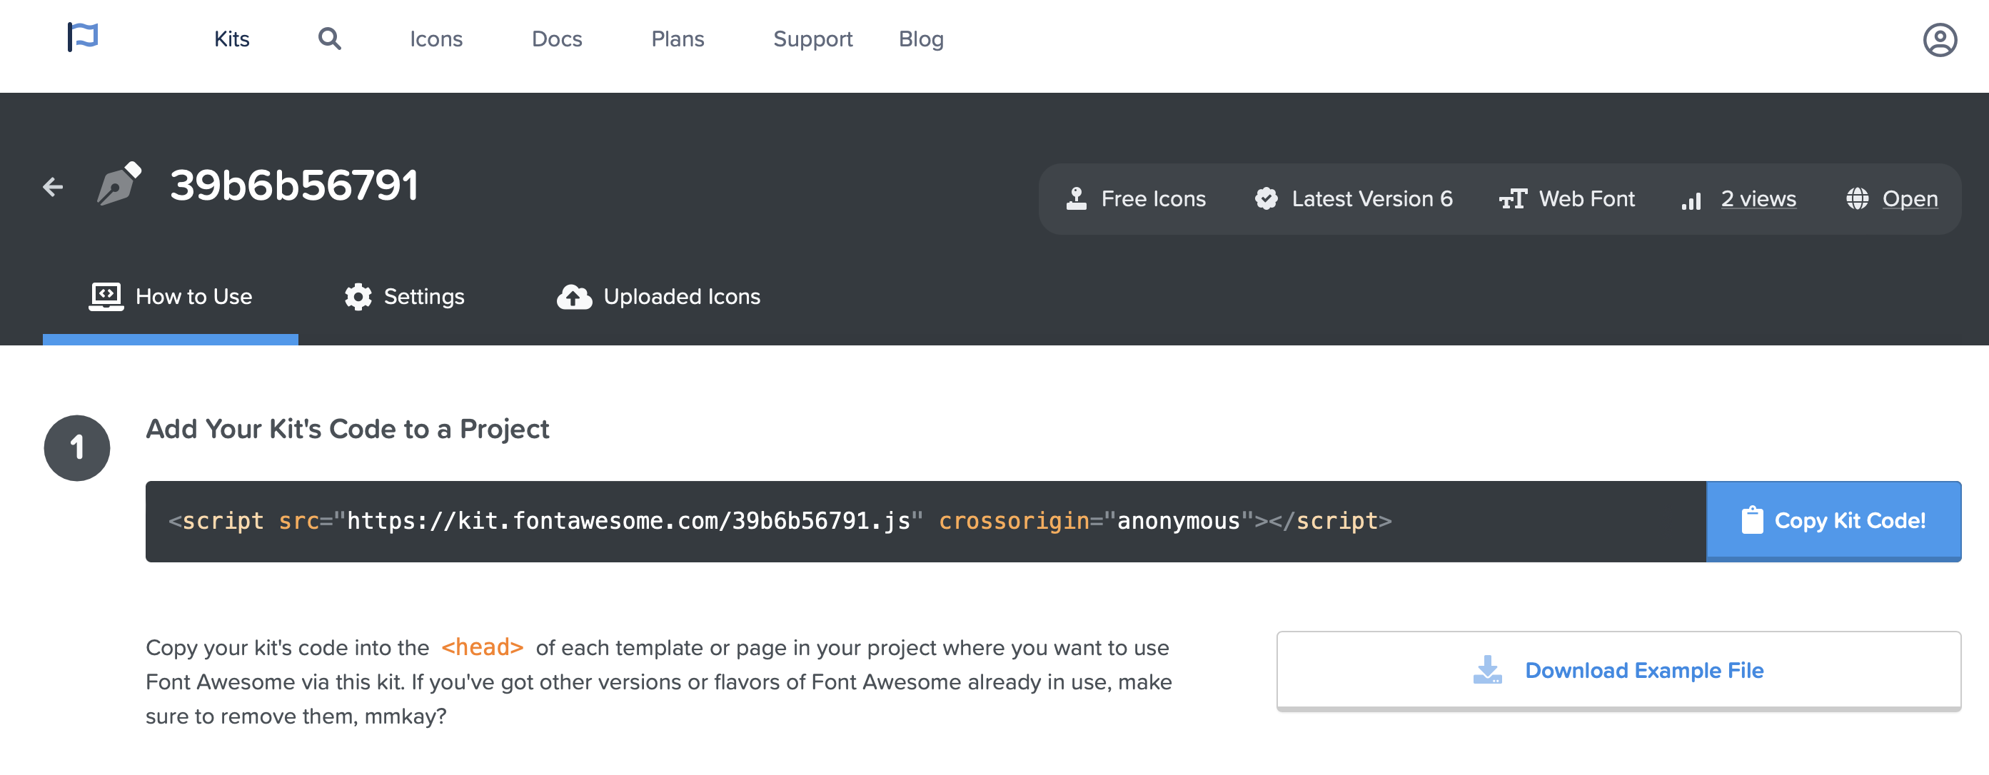Click the views bar chart icon

click(1692, 201)
